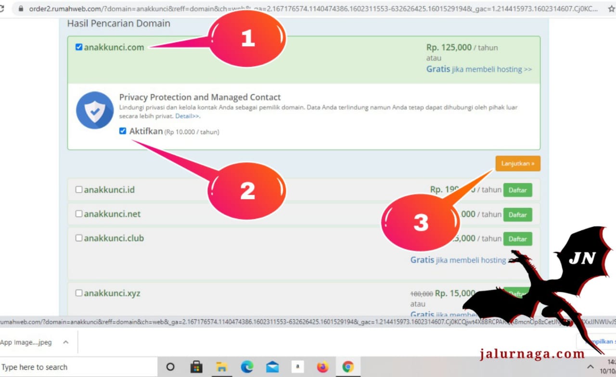Click the 'Rp. 125,000 / tahun' price text
The image size is (616, 377).
point(462,47)
